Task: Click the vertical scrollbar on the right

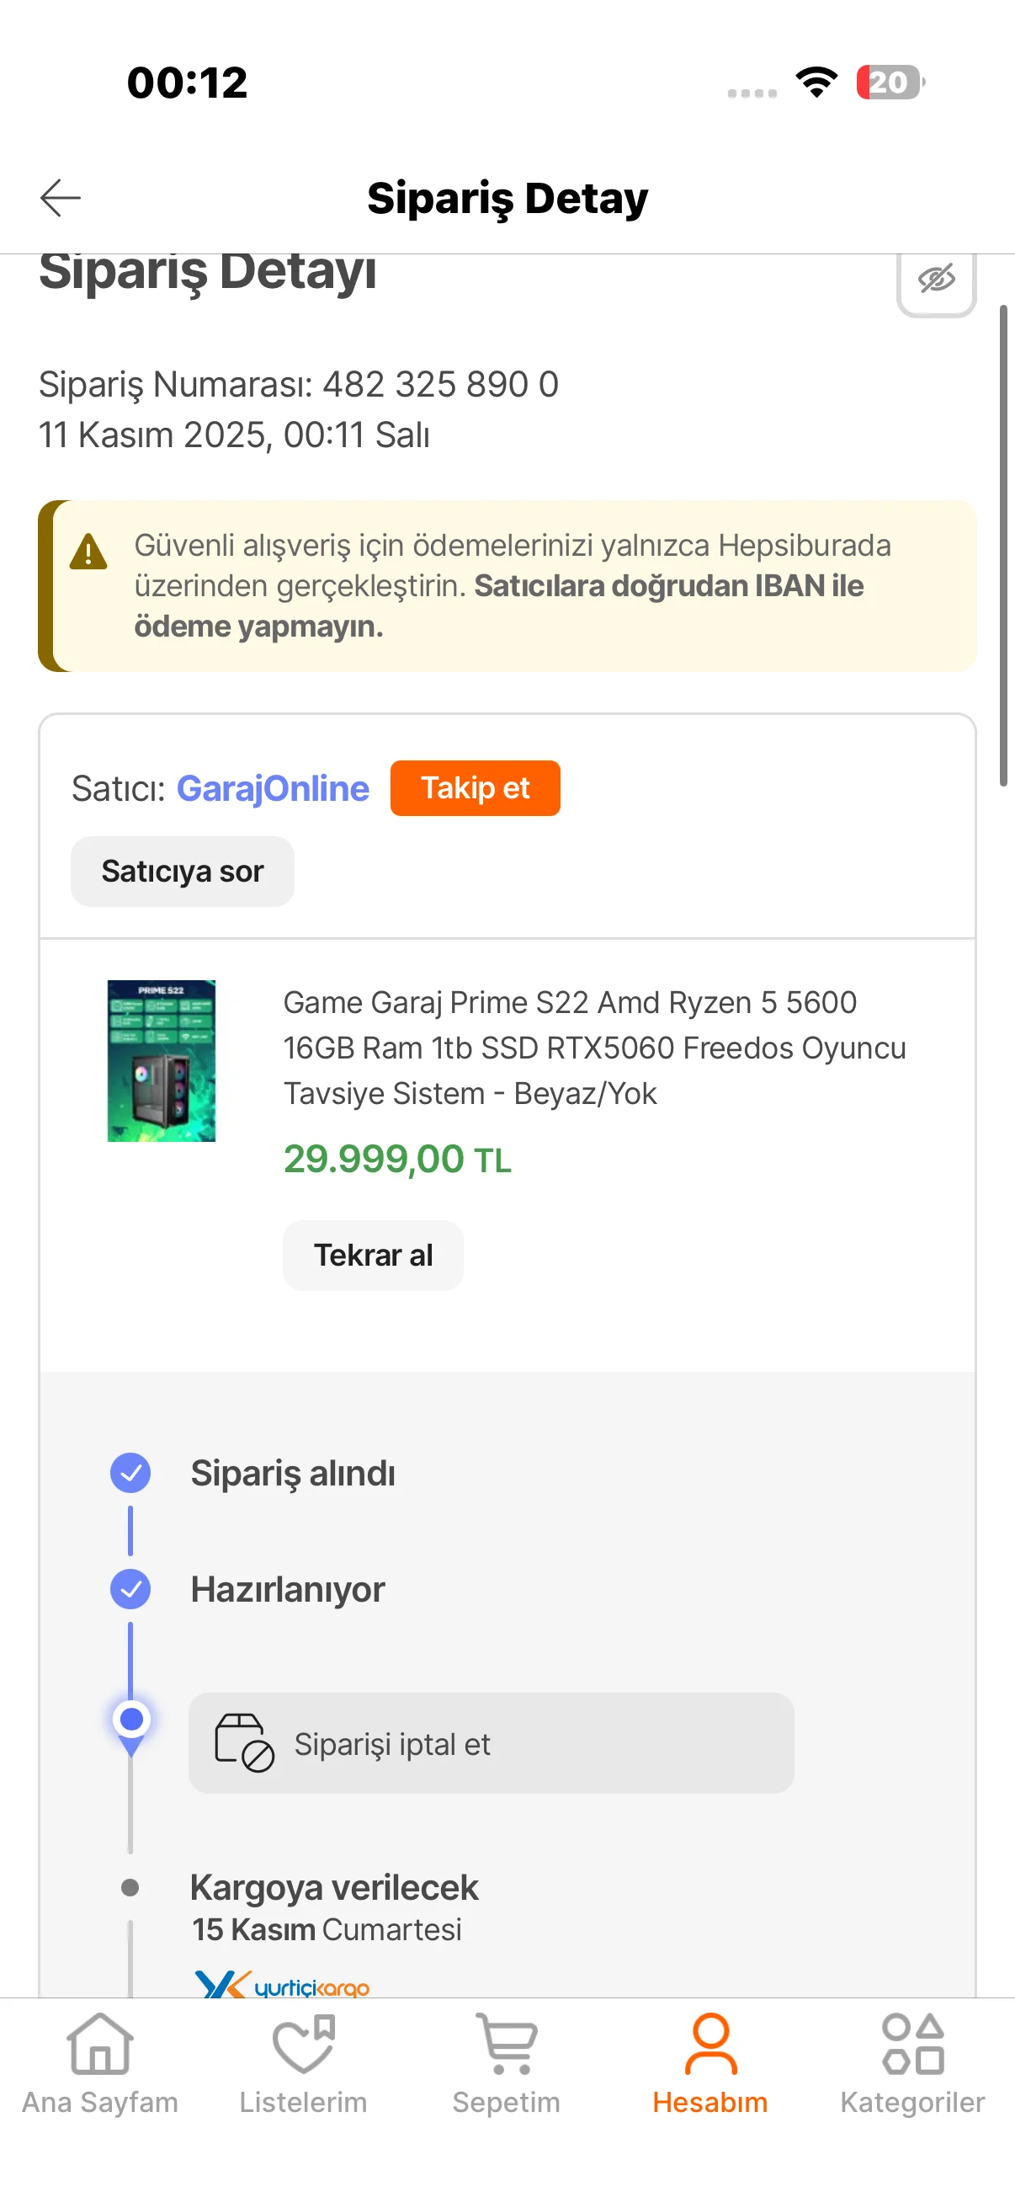Action: [x=1003, y=545]
